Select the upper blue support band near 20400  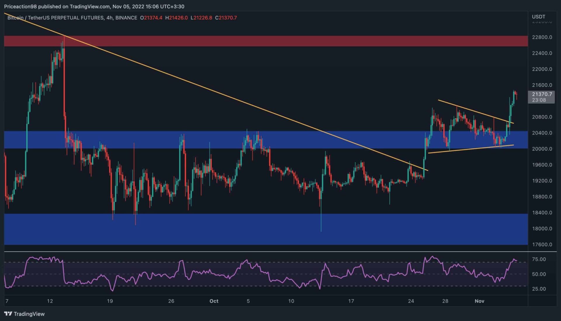point(292,140)
